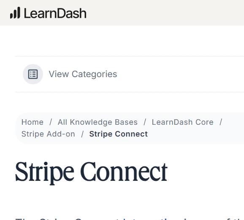Click the View Categories list icon
Image resolution: width=244 pixels, height=220 pixels.
pos(33,74)
